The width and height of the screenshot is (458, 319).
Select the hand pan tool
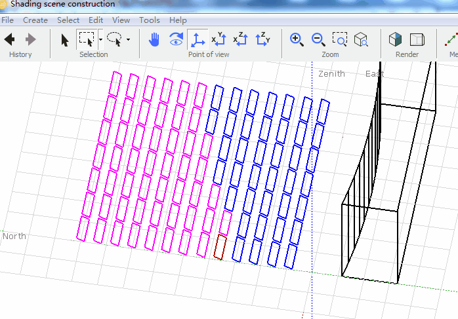click(x=154, y=40)
